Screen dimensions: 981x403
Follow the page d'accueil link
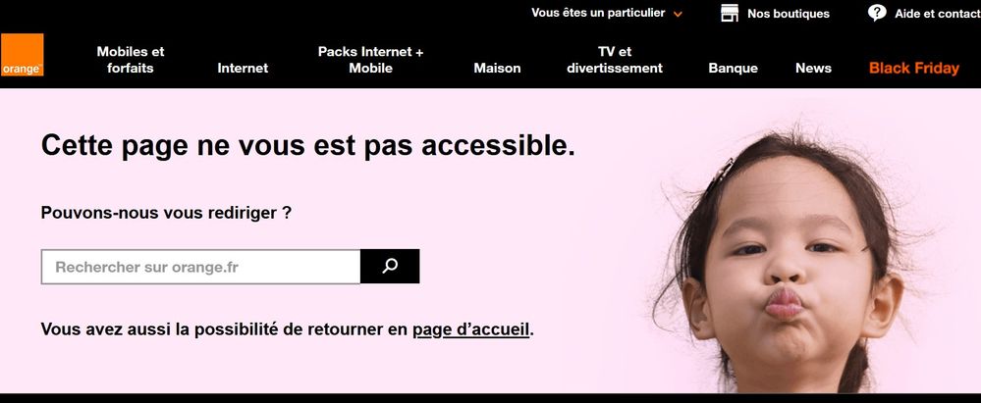click(470, 329)
